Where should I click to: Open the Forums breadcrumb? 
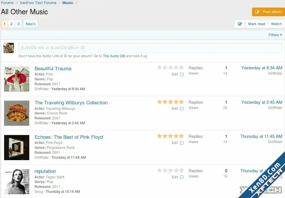tap(7, 3)
